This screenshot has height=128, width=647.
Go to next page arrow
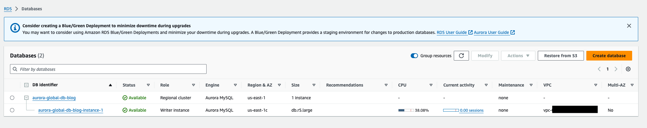(x=616, y=69)
